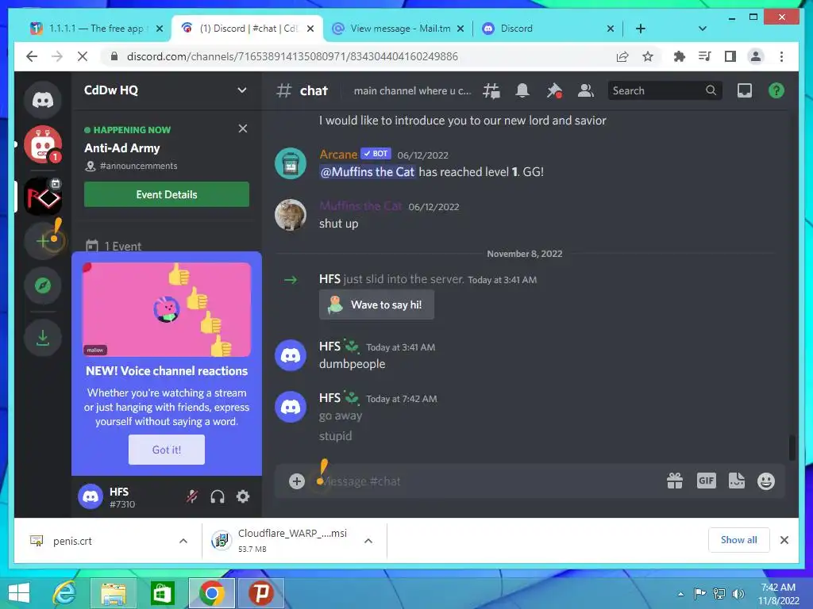This screenshot has height=609, width=813.
Task: Click Add a Server plus icon
Action: (43, 241)
